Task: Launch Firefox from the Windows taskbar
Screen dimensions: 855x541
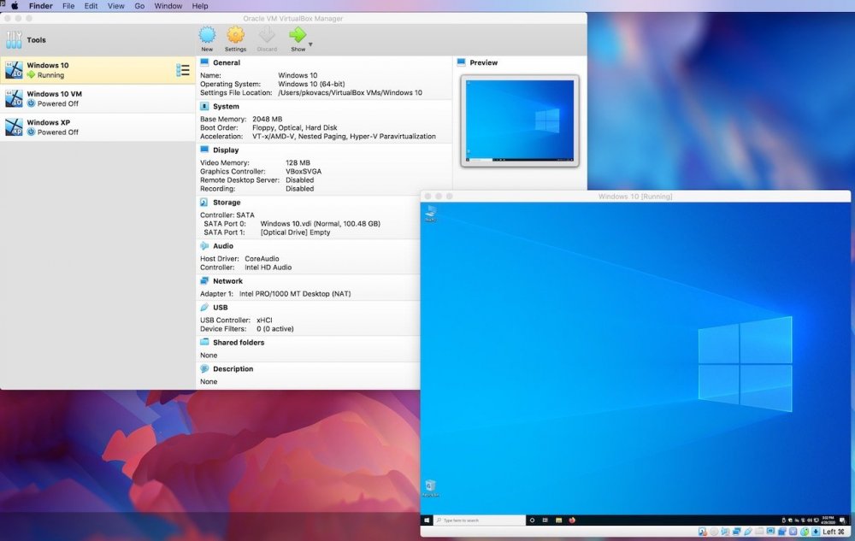Action: (x=572, y=520)
